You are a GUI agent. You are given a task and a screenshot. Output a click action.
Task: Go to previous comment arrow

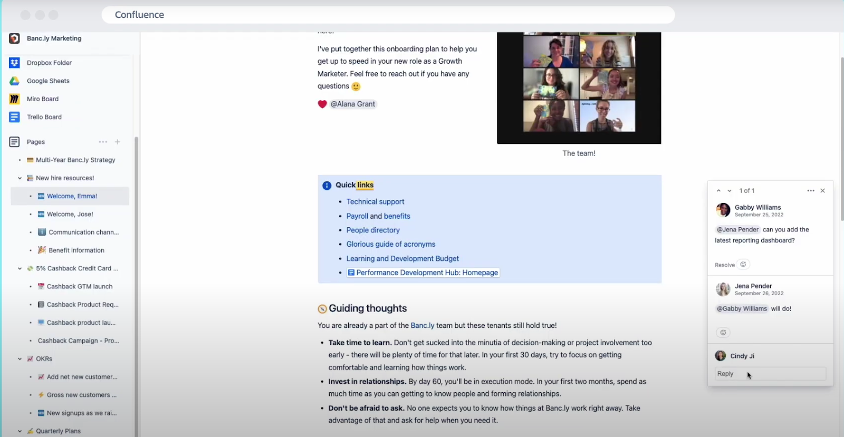718,191
